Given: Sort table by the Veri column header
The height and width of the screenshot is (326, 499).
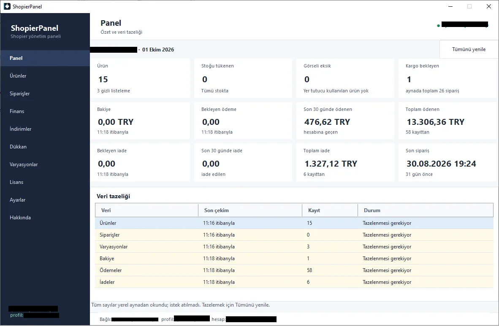Looking at the screenshot, I should pyautogui.click(x=147, y=210).
